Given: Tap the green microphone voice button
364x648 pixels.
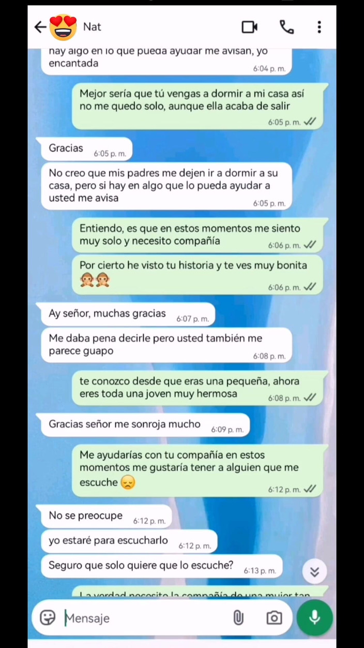Looking at the screenshot, I should point(314,617).
